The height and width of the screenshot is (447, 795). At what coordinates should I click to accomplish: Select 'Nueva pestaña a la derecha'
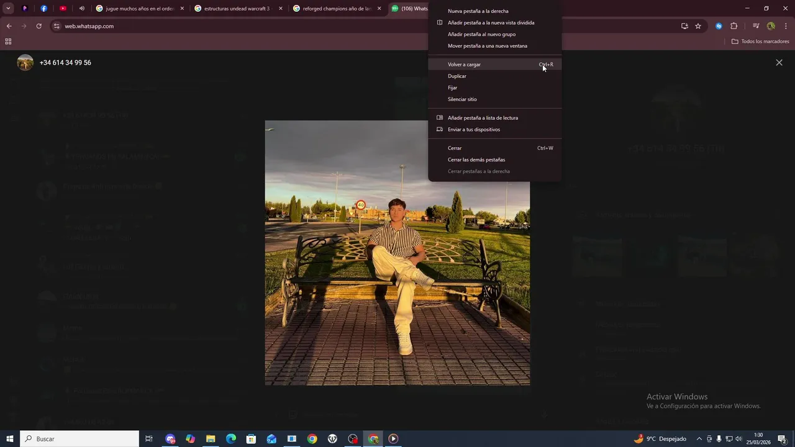(495, 11)
